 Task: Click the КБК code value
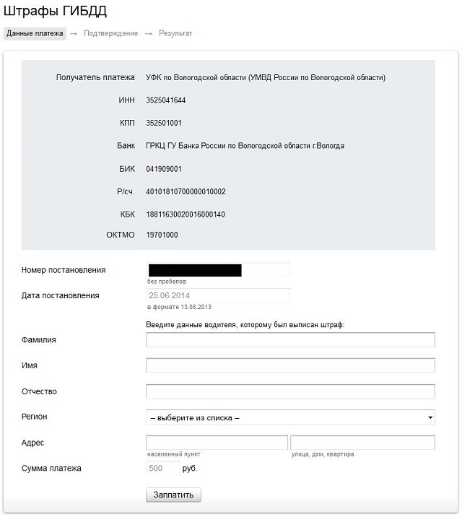(186, 214)
